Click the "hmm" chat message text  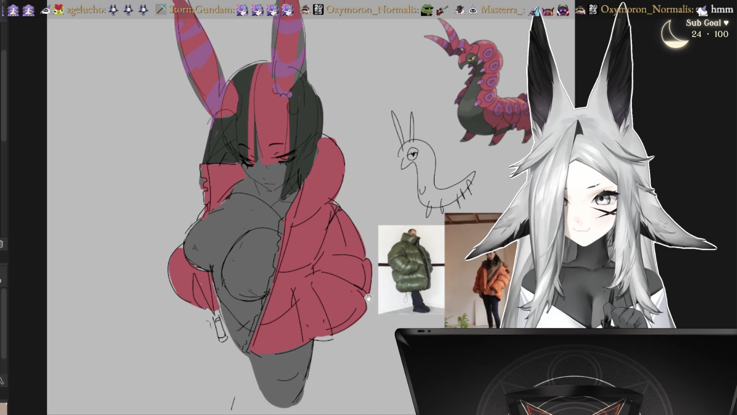pyautogui.click(x=722, y=9)
